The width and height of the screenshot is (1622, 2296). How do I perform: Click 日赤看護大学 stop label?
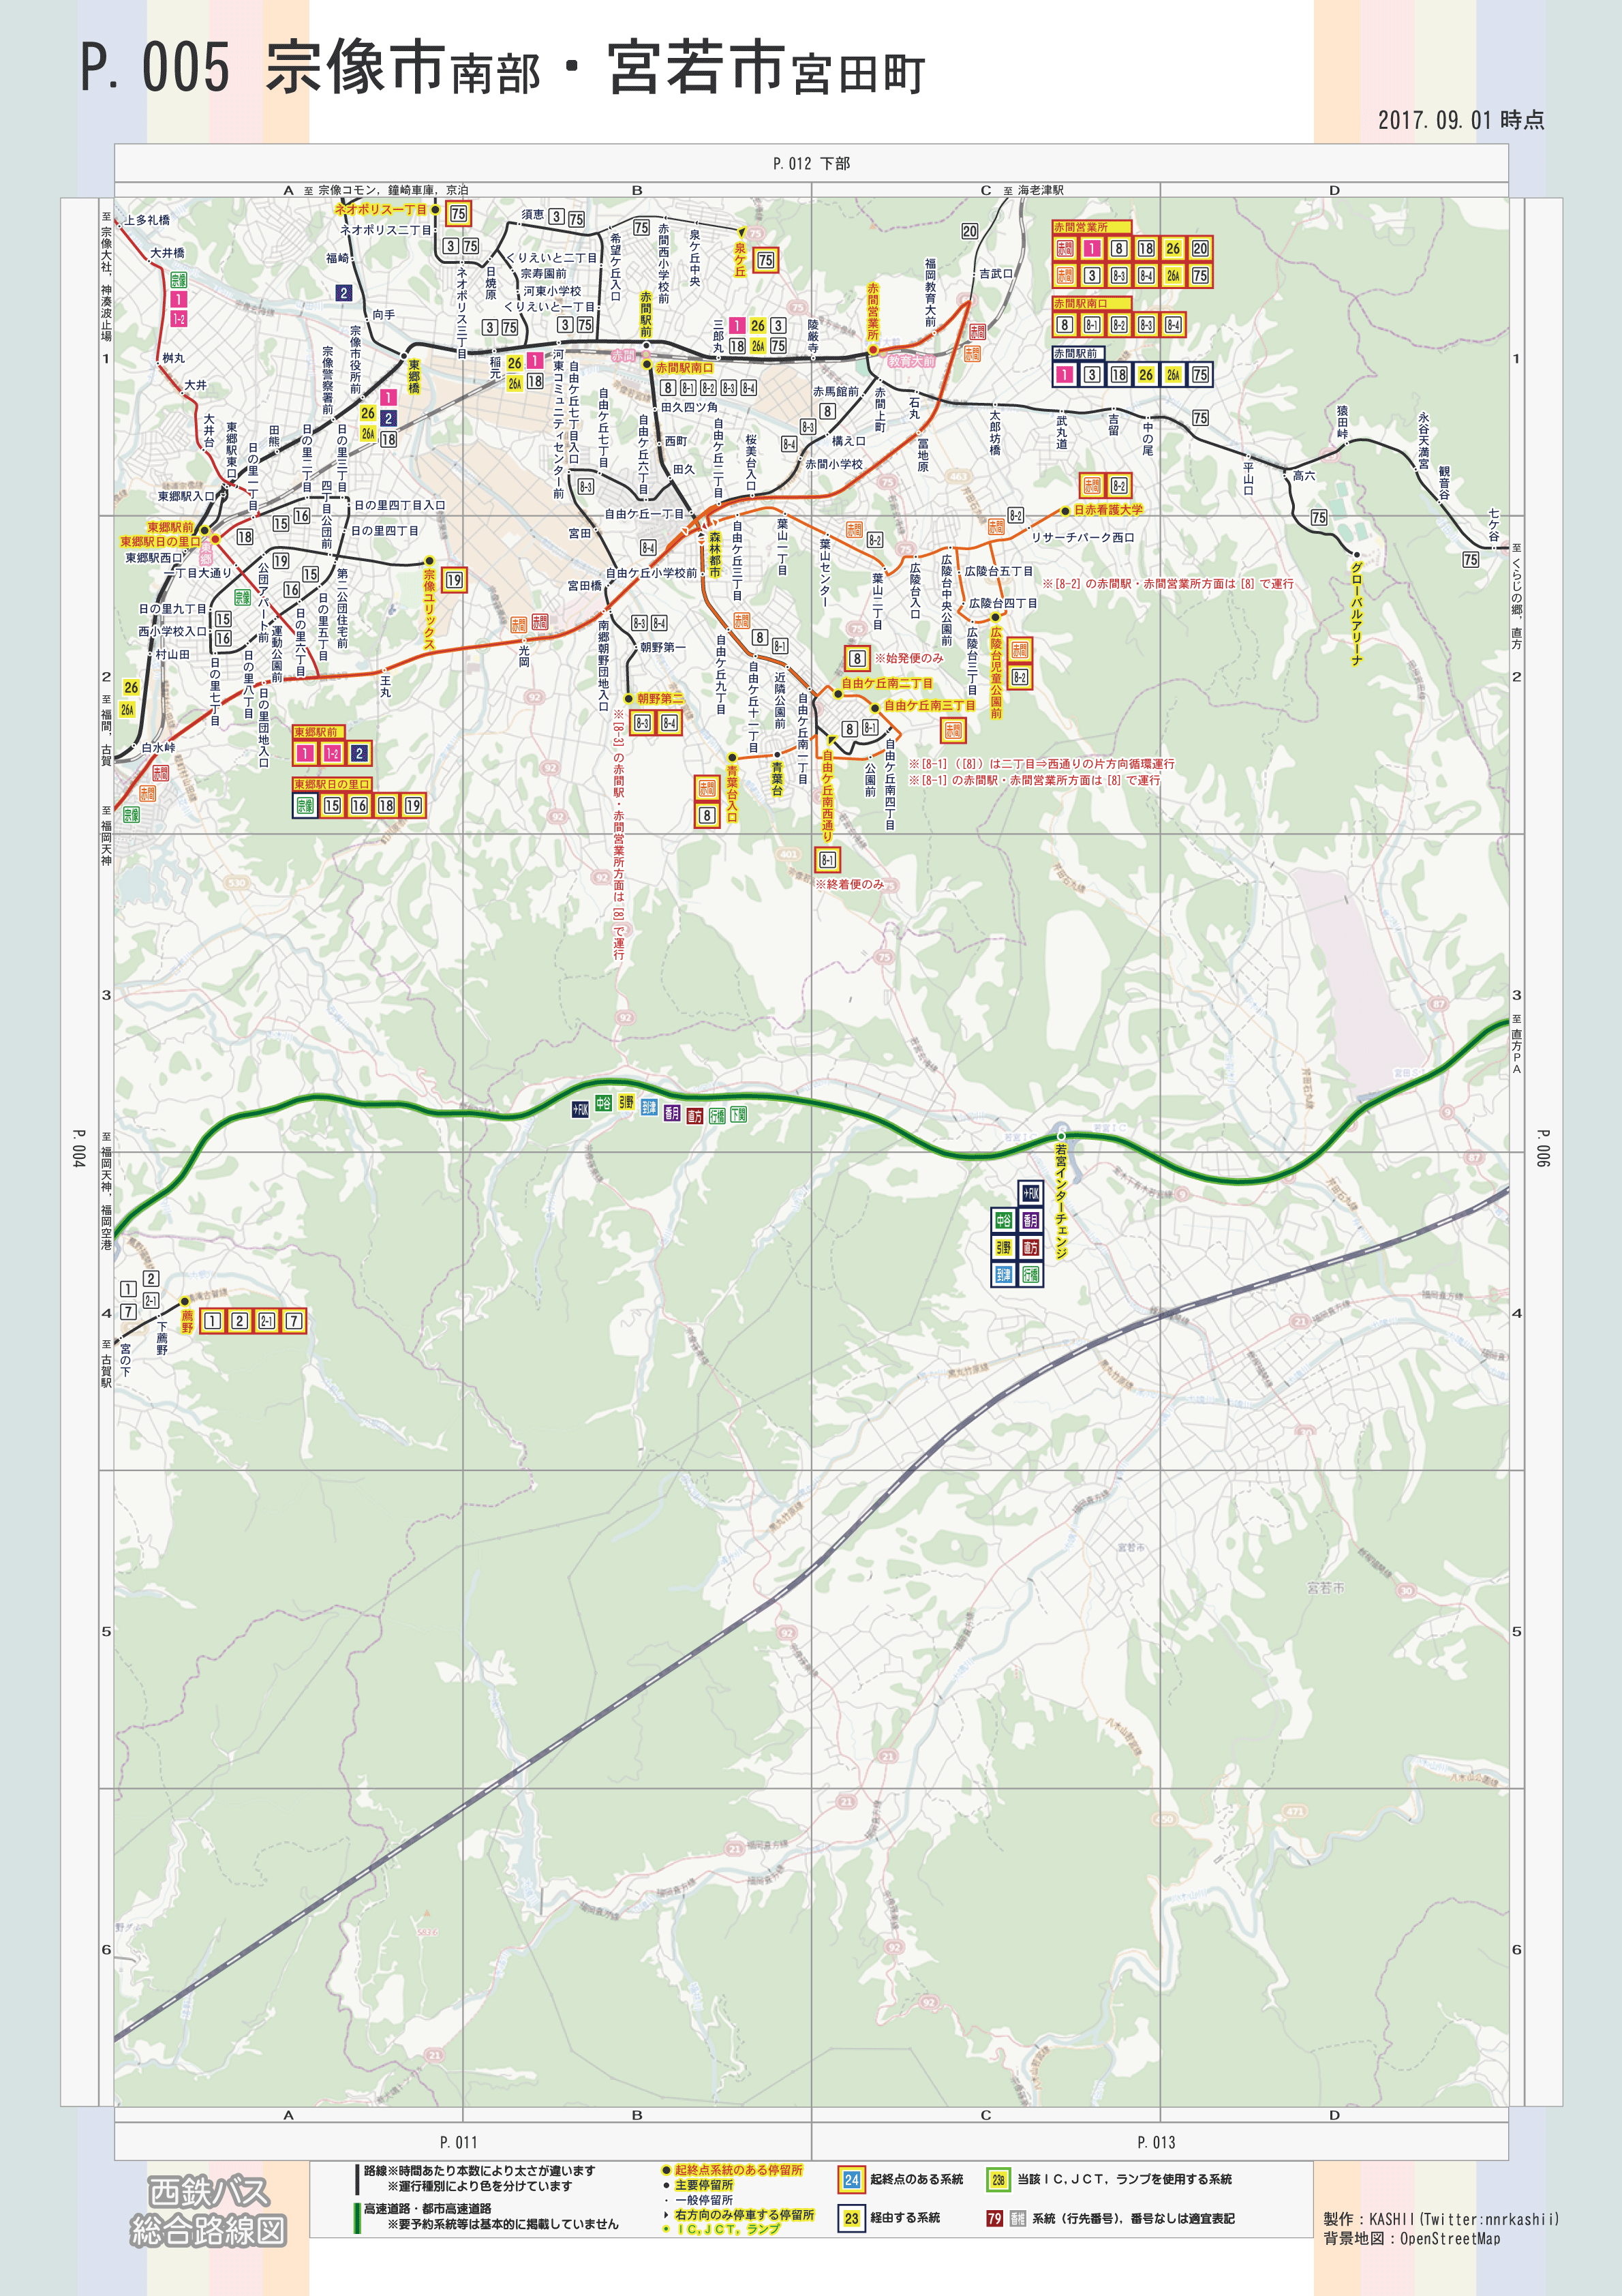pos(1108,510)
